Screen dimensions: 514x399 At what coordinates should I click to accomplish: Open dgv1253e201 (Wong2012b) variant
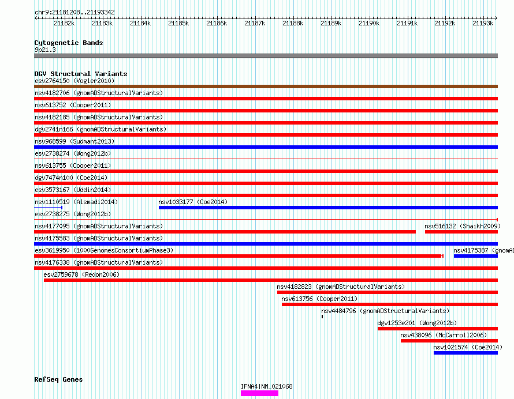417,323
